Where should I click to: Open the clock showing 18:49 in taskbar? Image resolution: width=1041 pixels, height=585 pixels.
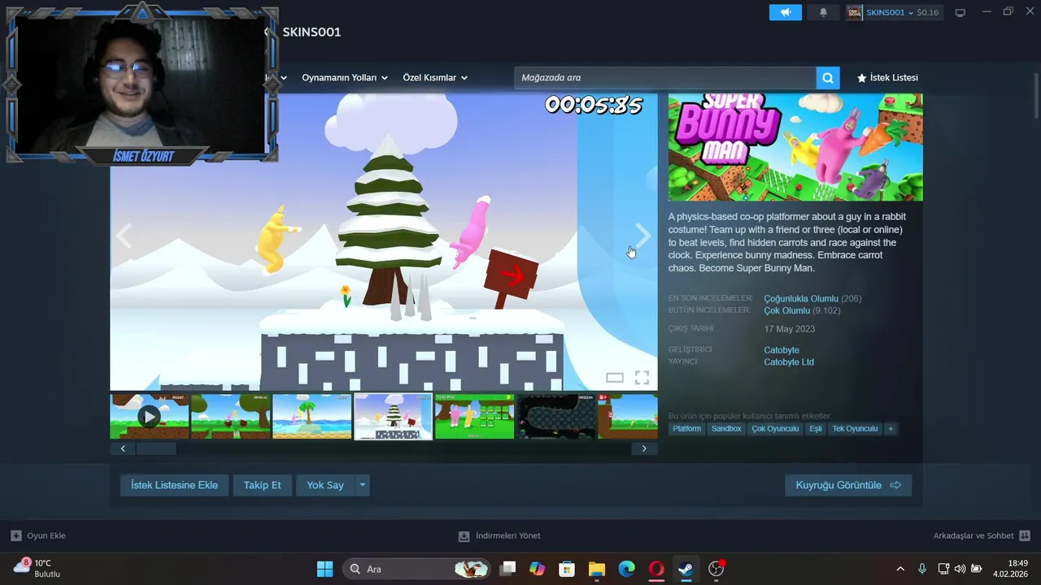click(x=1010, y=569)
